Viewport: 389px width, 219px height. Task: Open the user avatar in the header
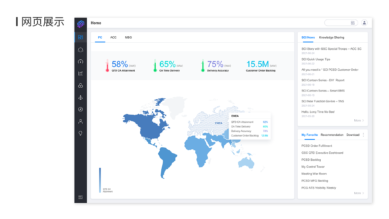(x=364, y=23)
